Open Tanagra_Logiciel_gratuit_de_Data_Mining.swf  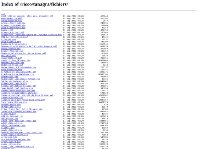click(x=27, y=95)
